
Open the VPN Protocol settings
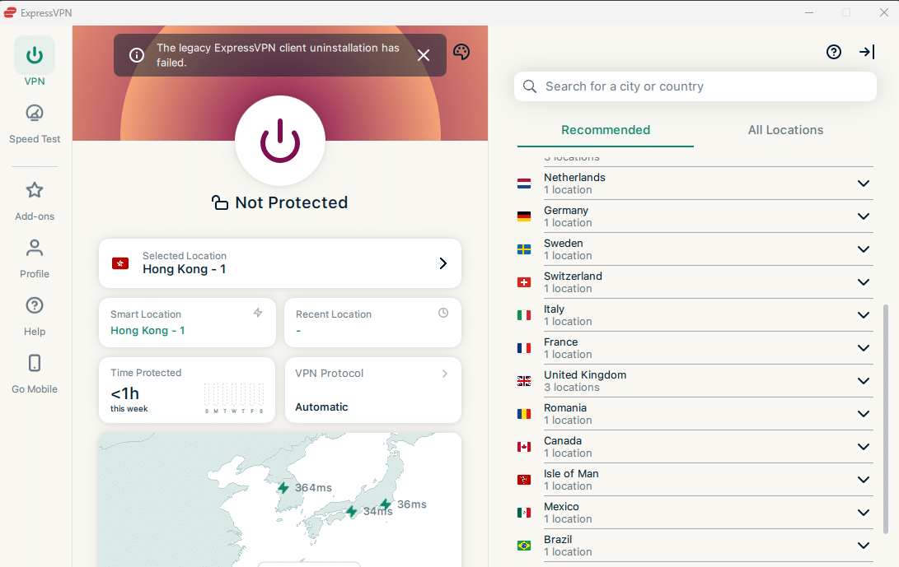pos(372,390)
